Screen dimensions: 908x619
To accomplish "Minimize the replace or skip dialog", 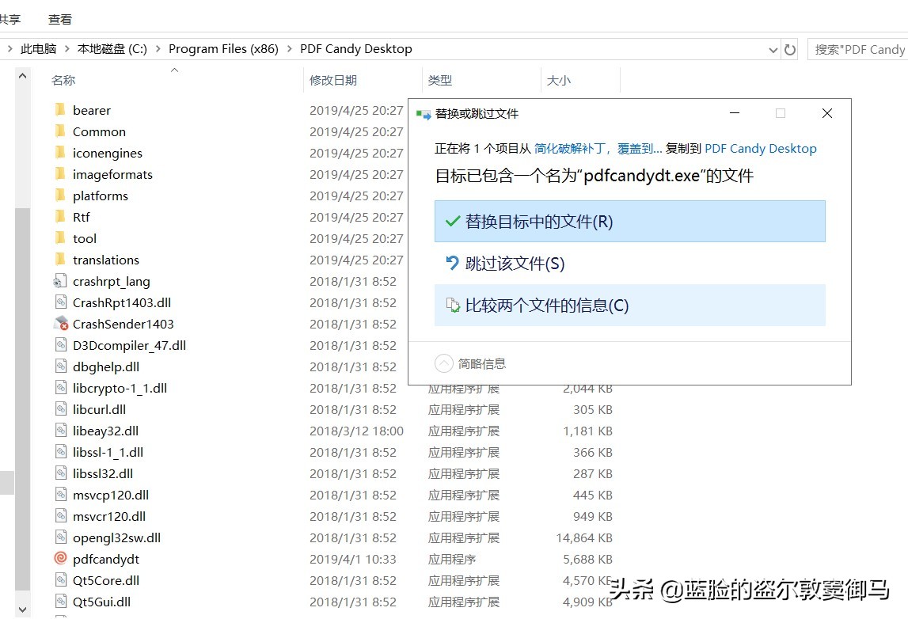I will click(x=735, y=113).
